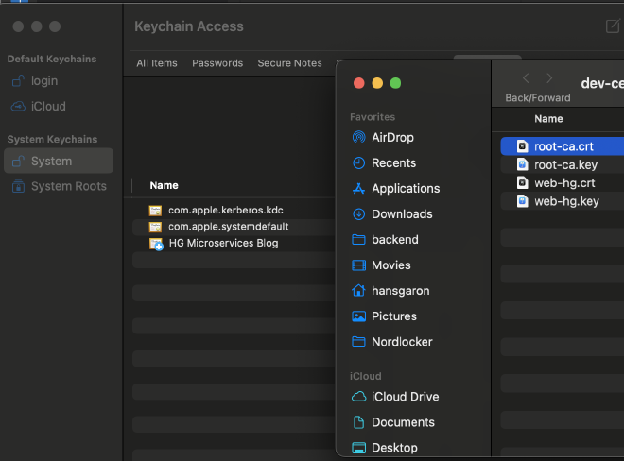Viewport: 624px width, 461px height.
Task: Click the login unlocked padlock icon
Action: (x=18, y=81)
